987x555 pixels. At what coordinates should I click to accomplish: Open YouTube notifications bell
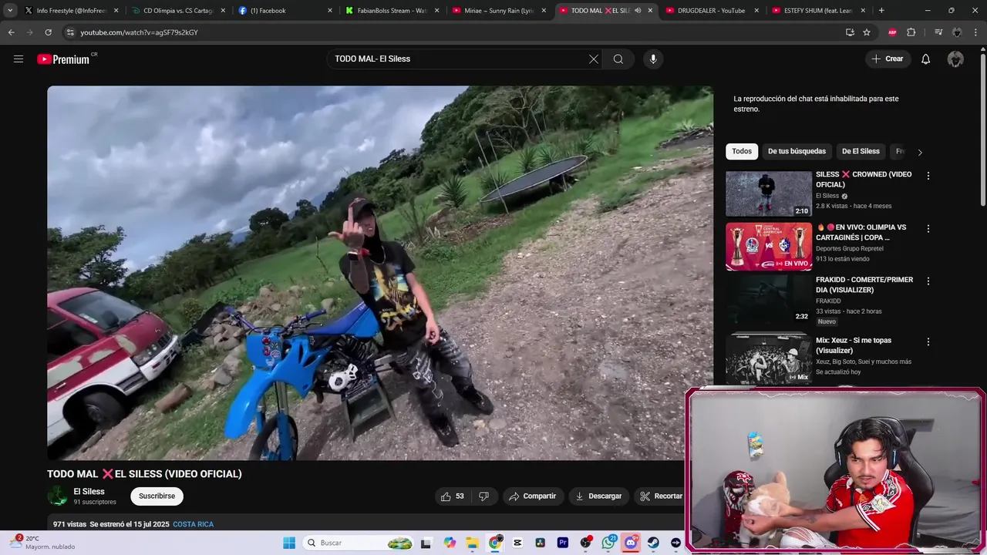926,59
